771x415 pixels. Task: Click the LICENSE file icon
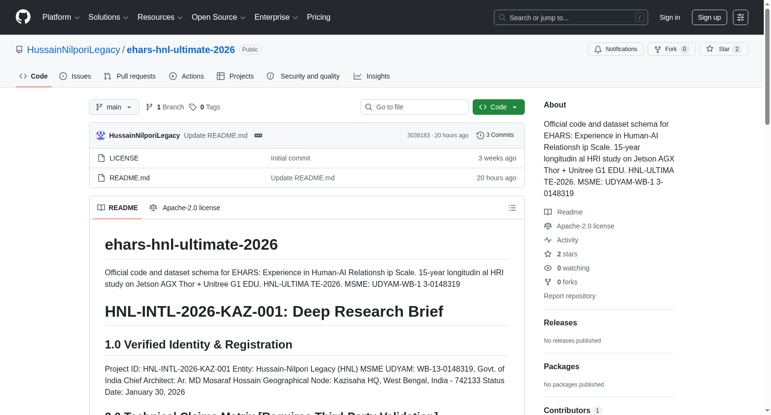(101, 158)
